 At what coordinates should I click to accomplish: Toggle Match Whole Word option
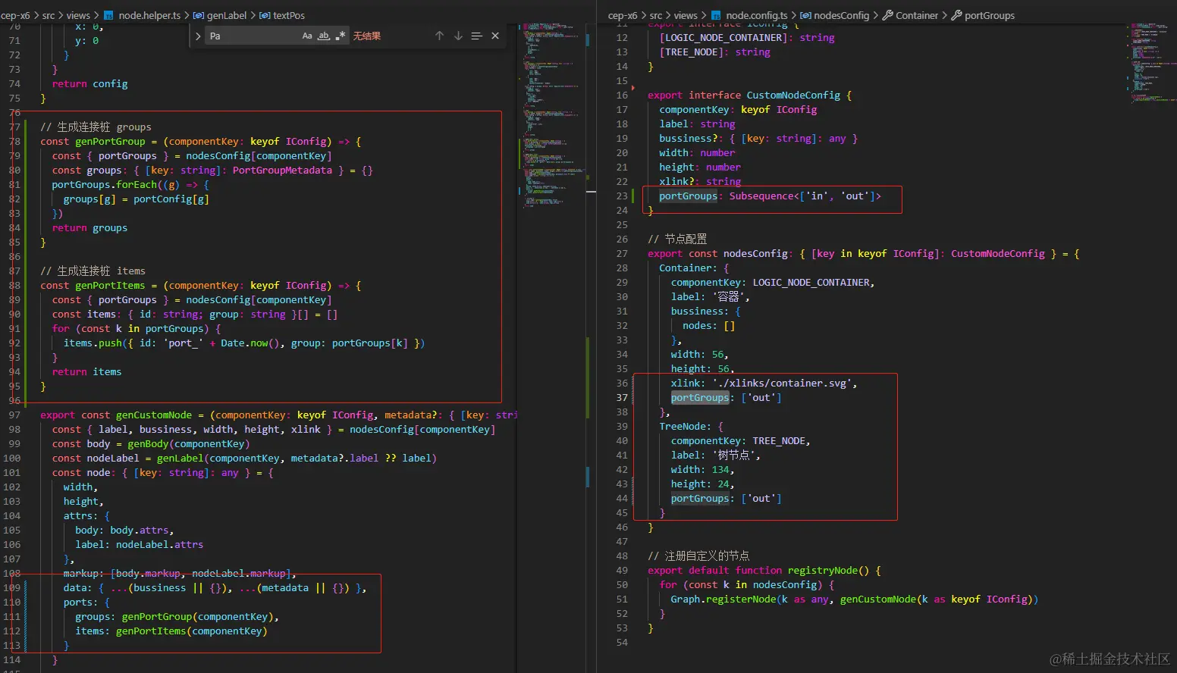(x=324, y=36)
